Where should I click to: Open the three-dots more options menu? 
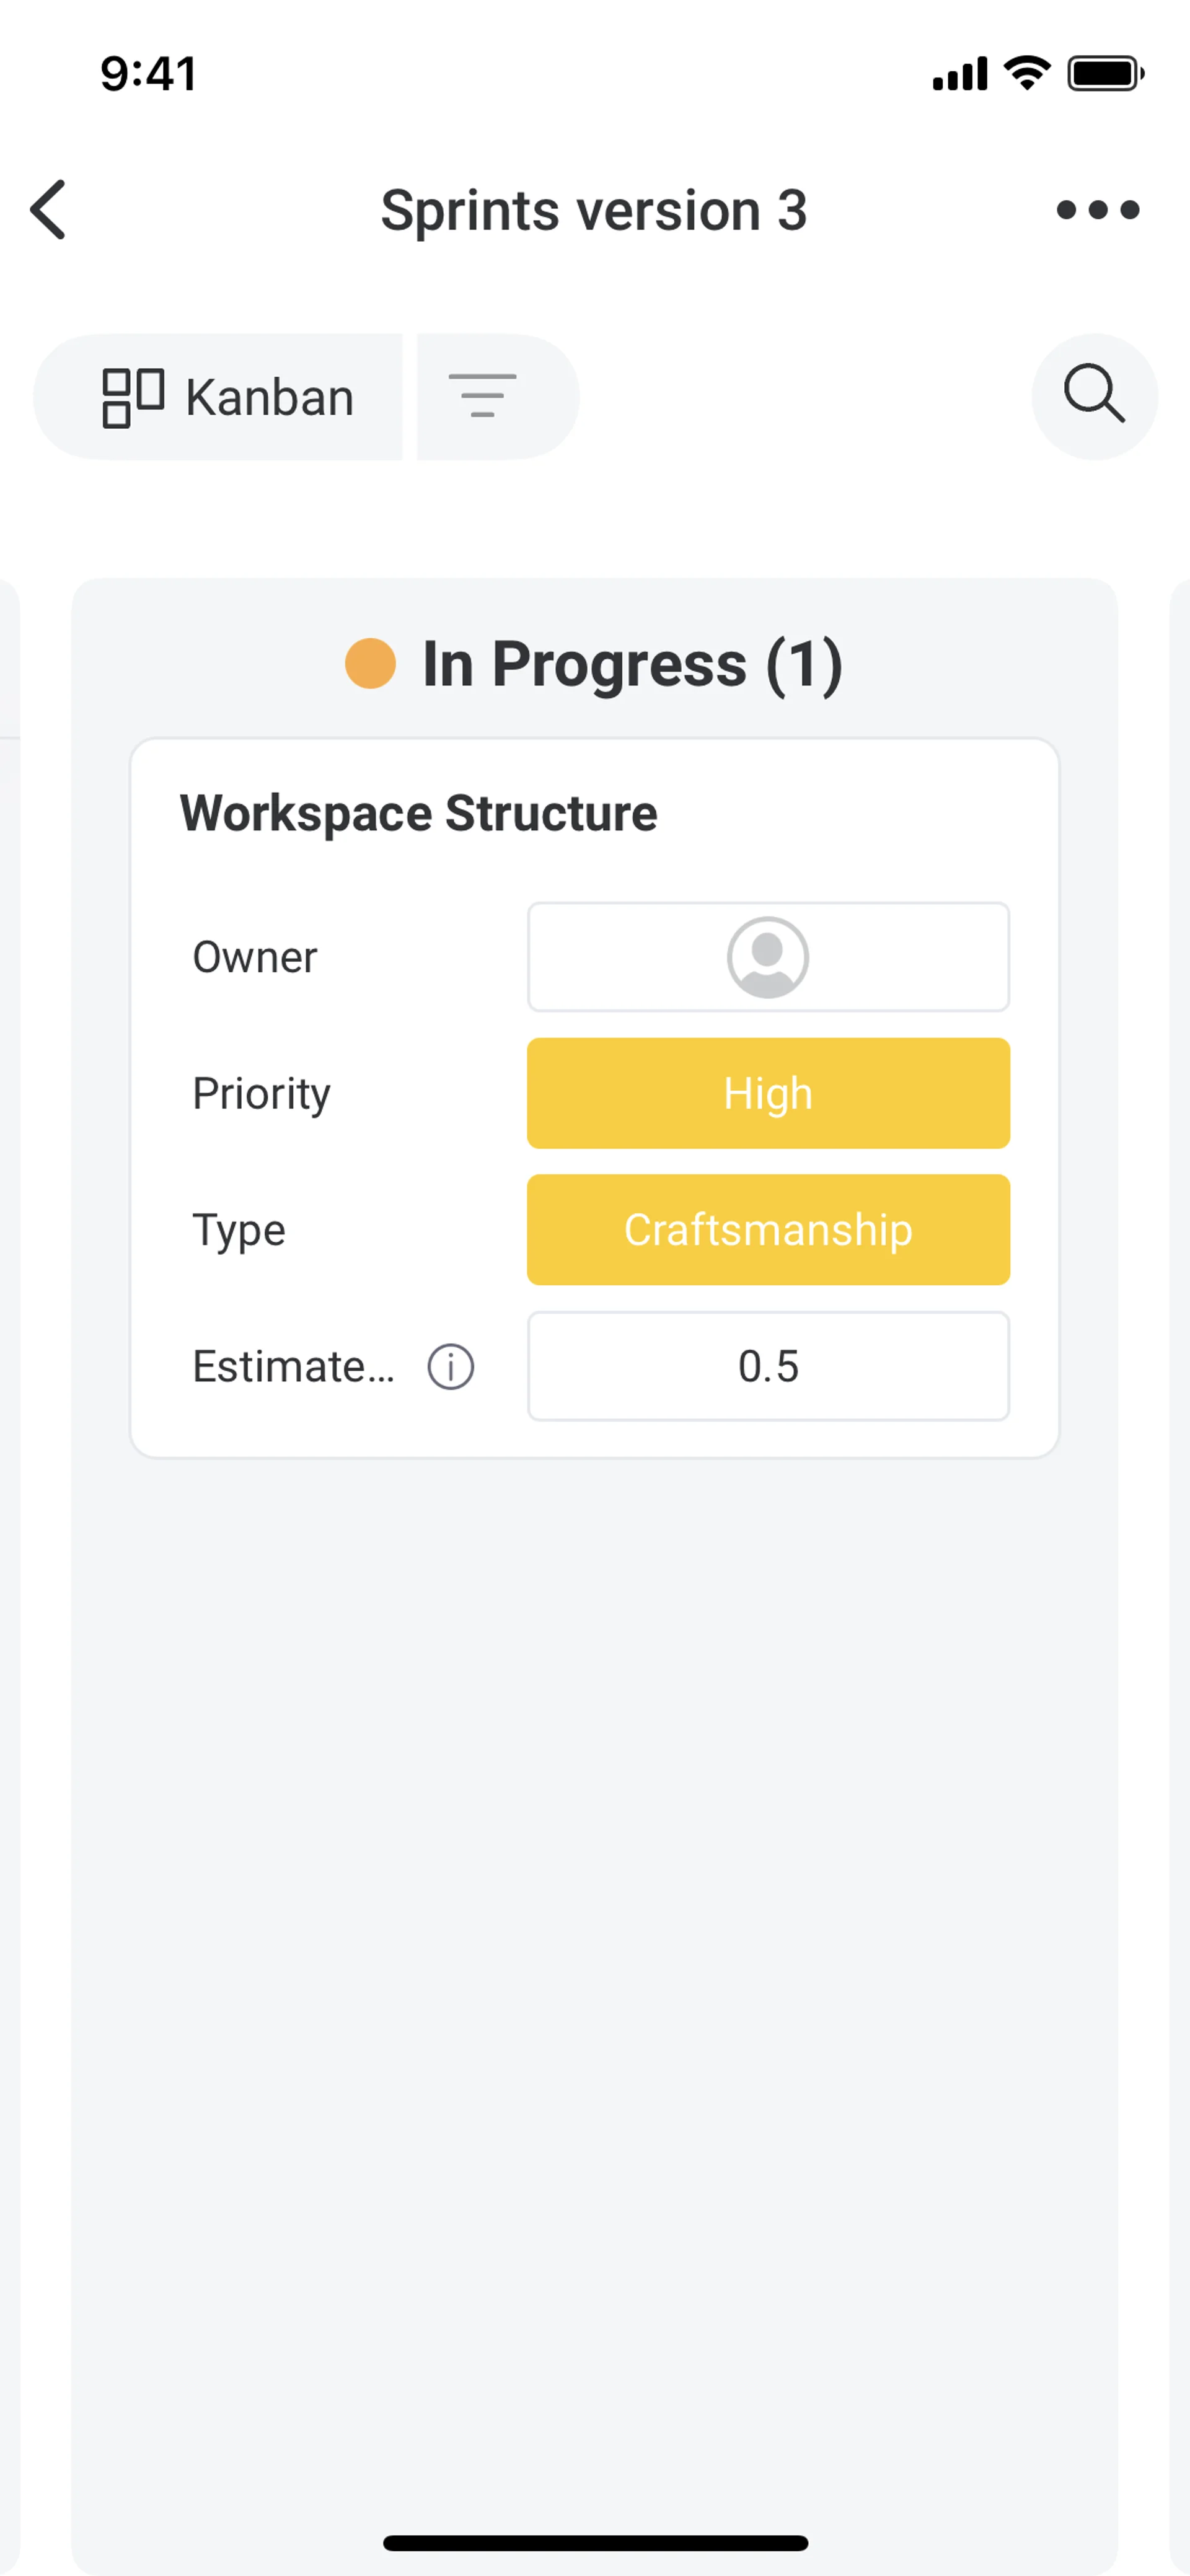pyautogui.click(x=1097, y=210)
